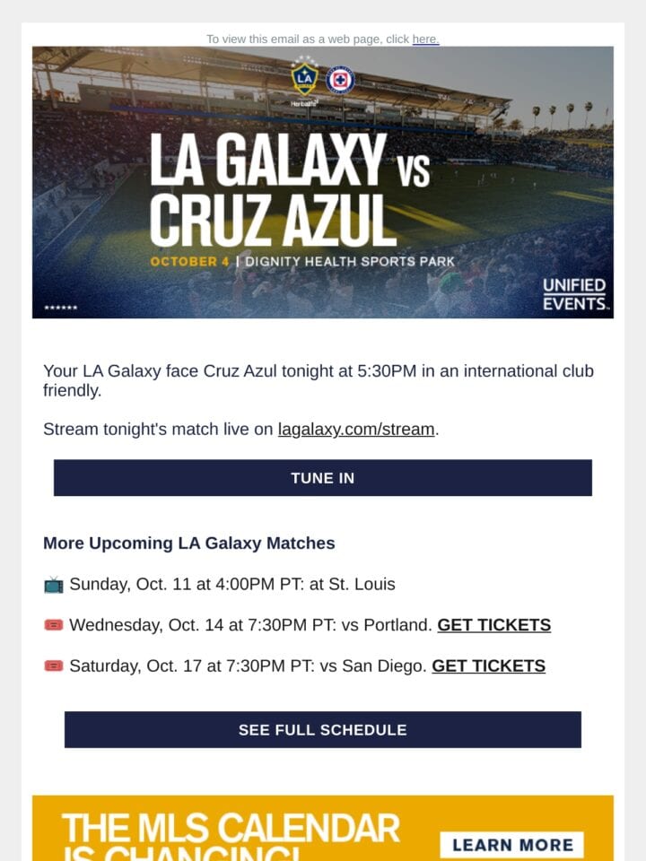Click the LA Galaxy crest logo
This screenshot has height=861, width=646.
coord(304,79)
